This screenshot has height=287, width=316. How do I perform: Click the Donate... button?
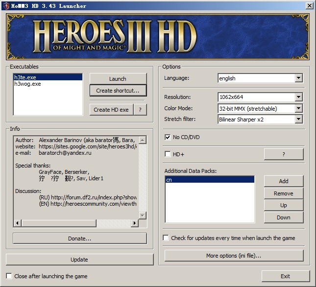pyautogui.click(x=80, y=239)
